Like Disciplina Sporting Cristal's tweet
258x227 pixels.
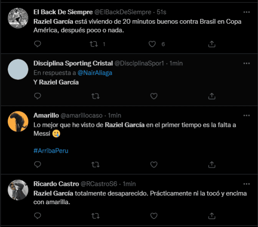click(154, 95)
